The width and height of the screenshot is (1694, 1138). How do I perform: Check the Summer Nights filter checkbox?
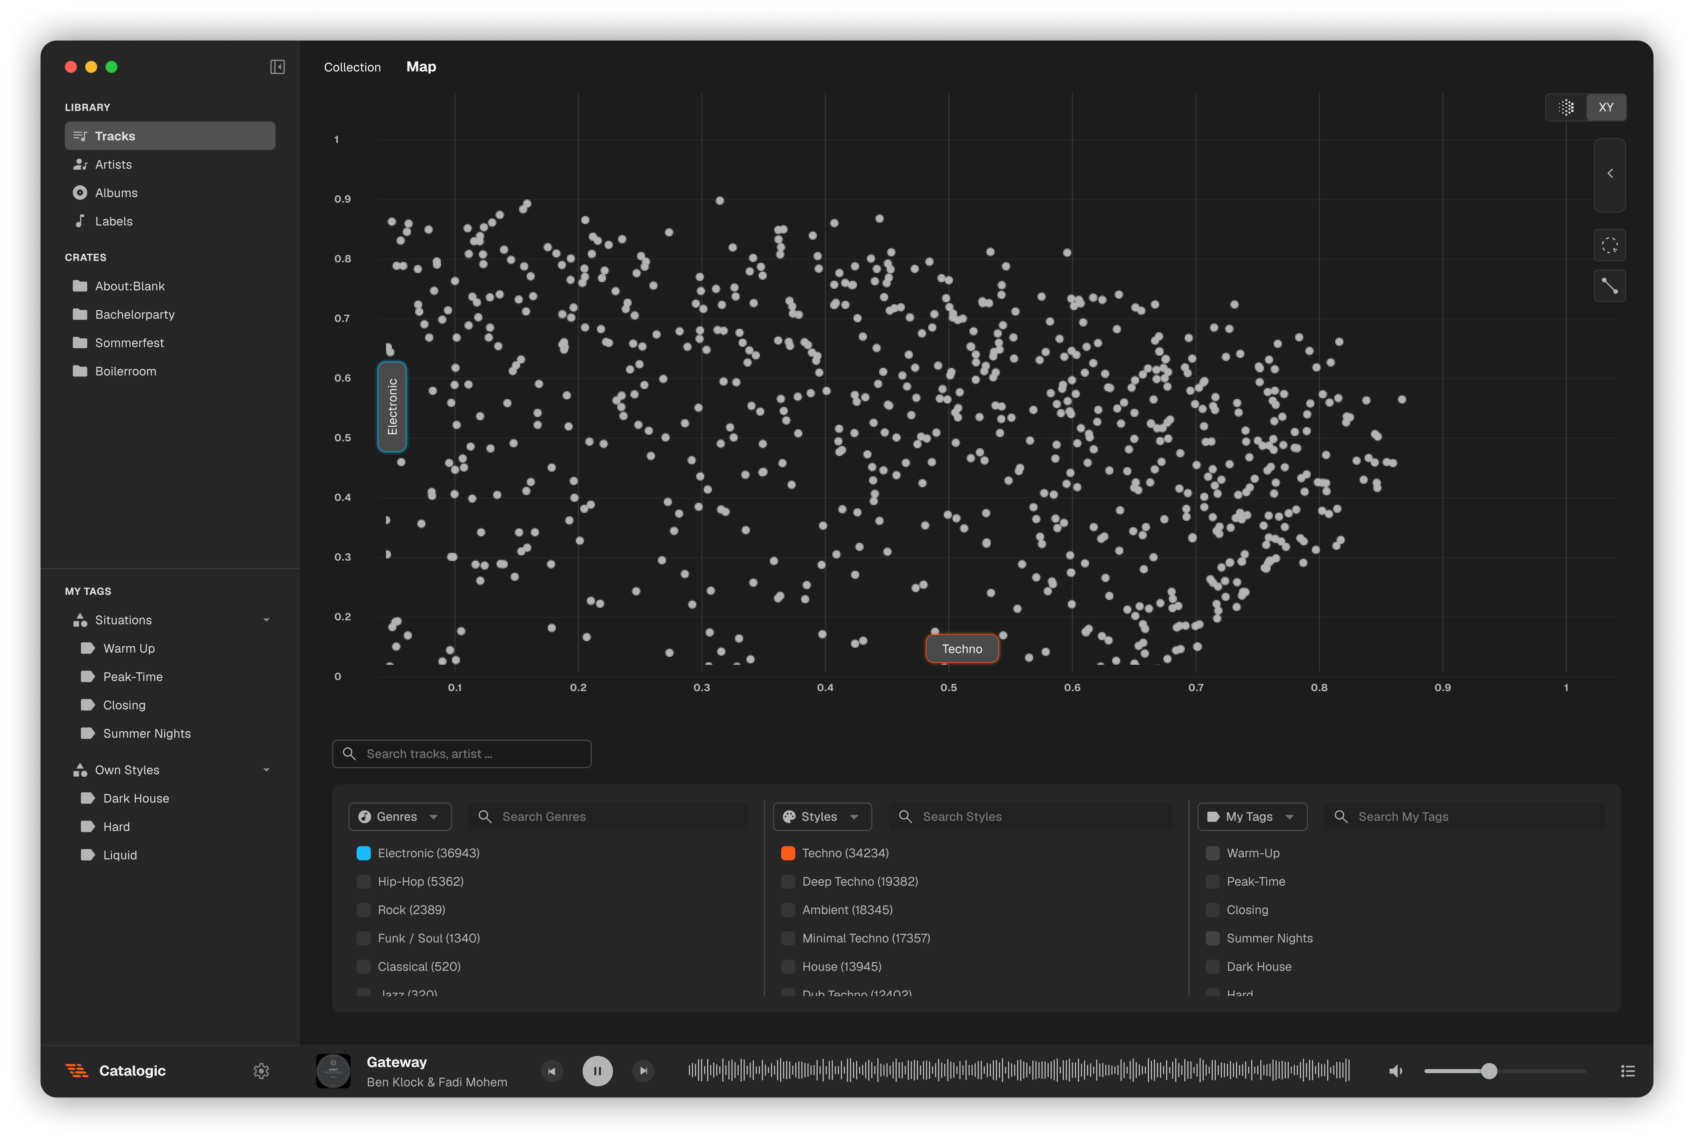1212,938
